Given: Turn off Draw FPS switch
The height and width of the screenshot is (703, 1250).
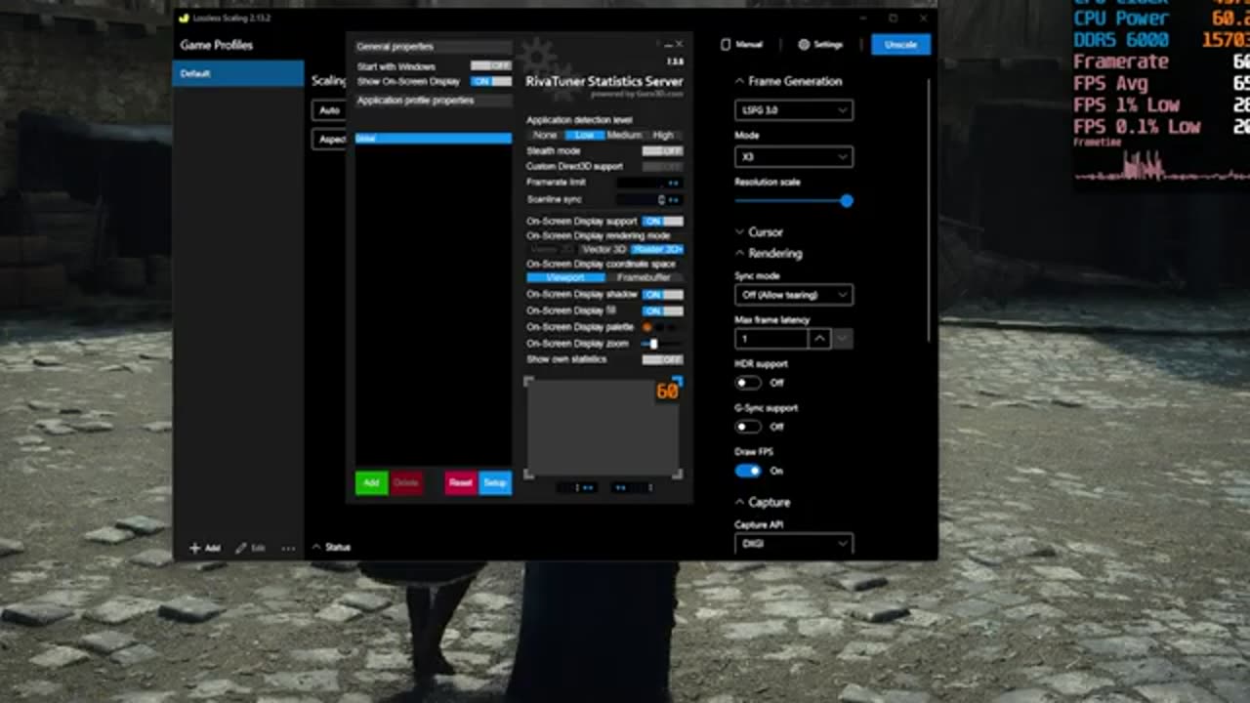Looking at the screenshot, I should tap(748, 471).
